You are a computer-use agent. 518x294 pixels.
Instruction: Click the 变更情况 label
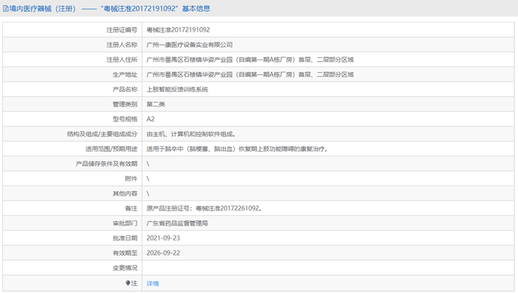[125, 268]
